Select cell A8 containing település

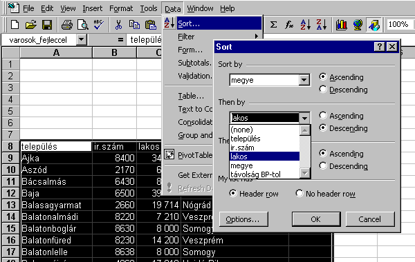(56, 146)
